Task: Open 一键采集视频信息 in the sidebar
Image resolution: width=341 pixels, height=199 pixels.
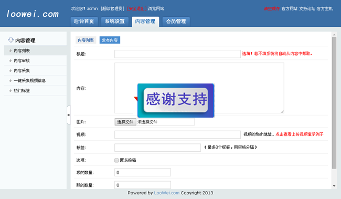Action: pyautogui.click(x=35, y=80)
